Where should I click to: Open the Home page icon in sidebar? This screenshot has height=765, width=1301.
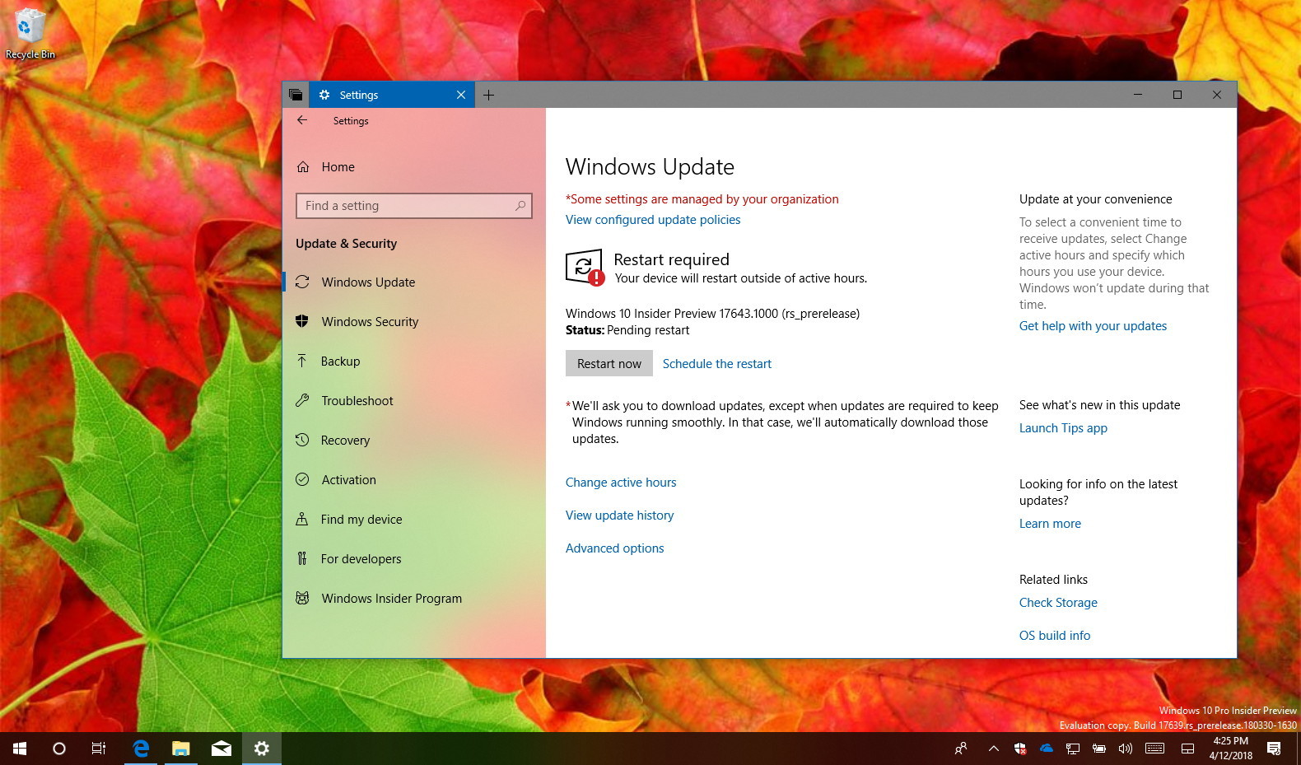click(303, 167)
